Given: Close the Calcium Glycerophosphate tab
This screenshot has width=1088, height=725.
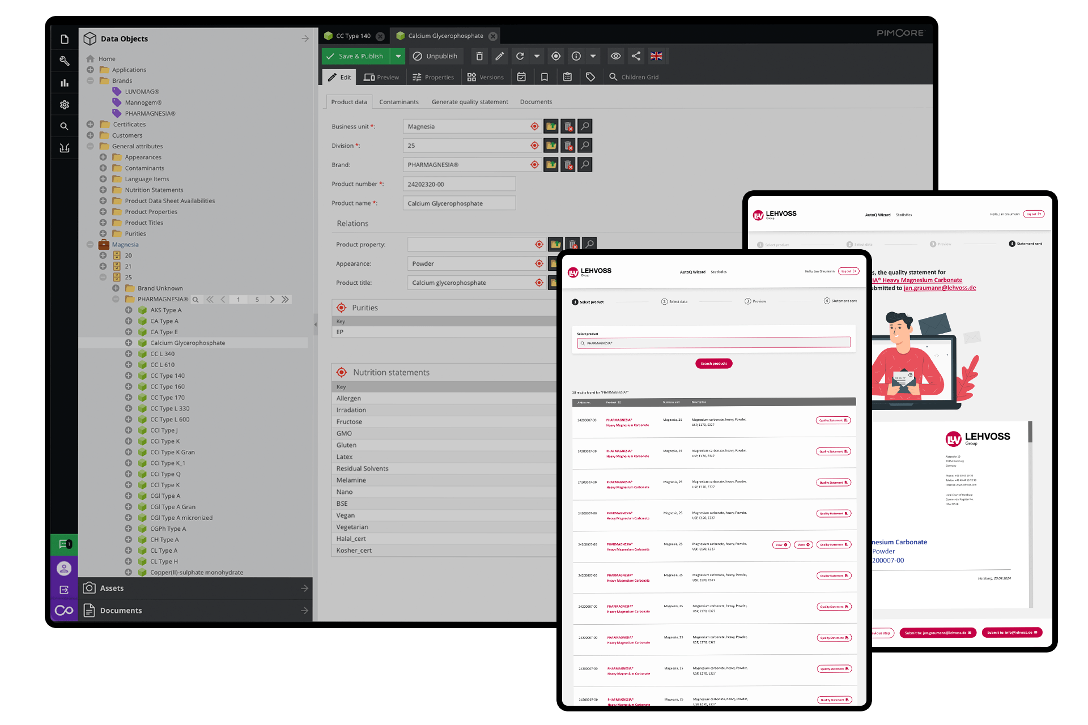Looking at the screenshot, I should point(493,36).
